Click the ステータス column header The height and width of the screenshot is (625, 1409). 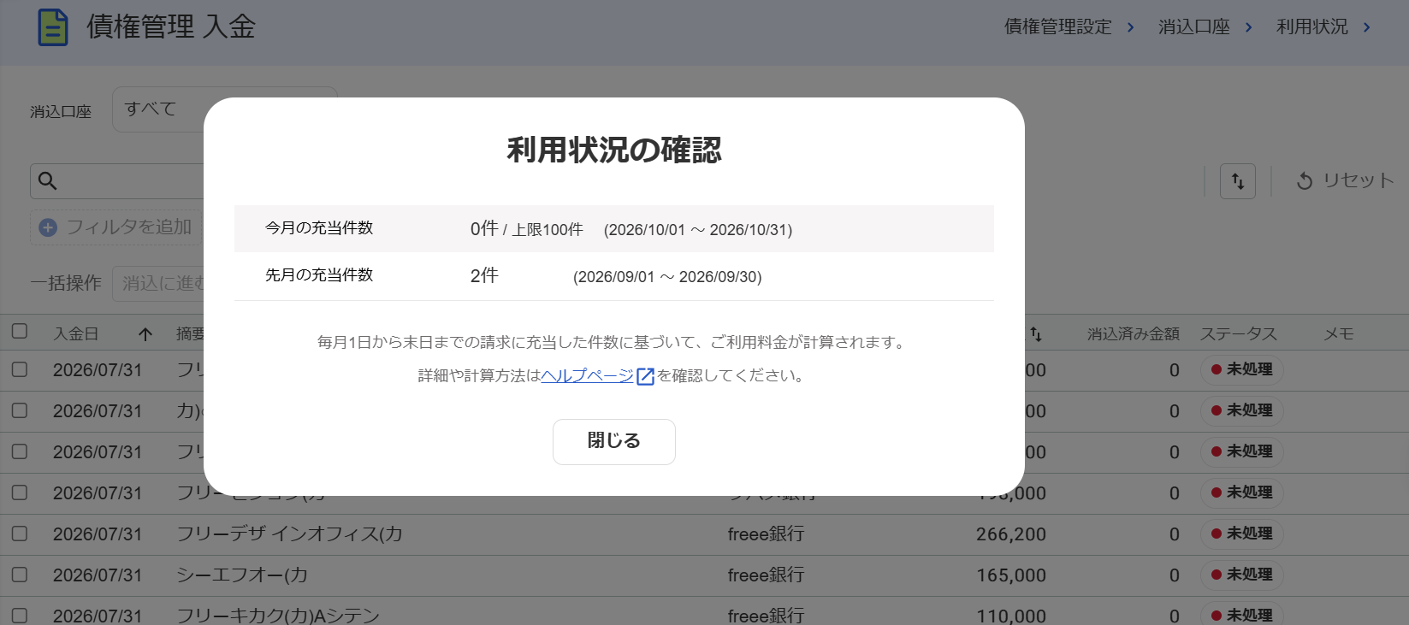[x=1238, y=334]
